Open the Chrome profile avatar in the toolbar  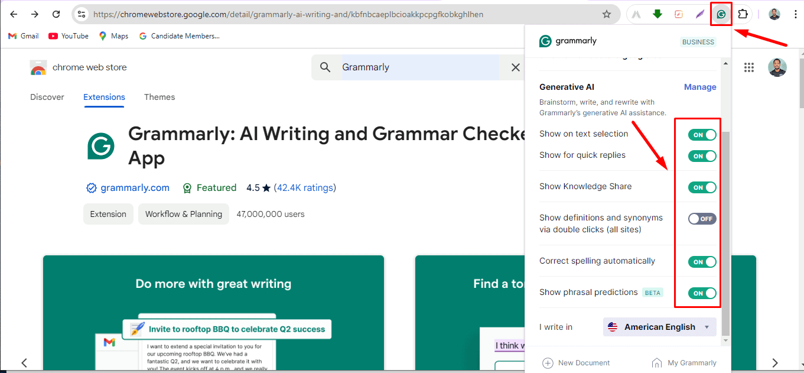click(x=774, y=14)
